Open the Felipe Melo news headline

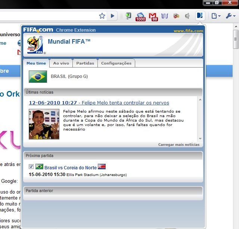[99, 103]
